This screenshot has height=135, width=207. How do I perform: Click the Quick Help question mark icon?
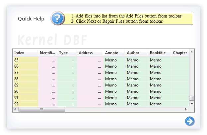pyautogui.click(x=58, y=18)
